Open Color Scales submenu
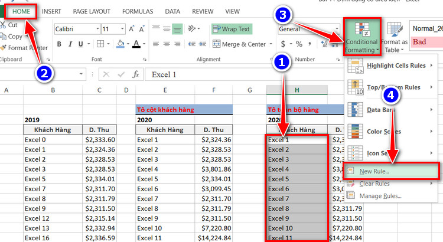 [391, 131]
